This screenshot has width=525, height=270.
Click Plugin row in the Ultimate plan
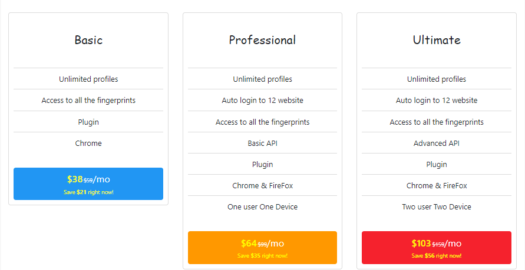(437, 164)
